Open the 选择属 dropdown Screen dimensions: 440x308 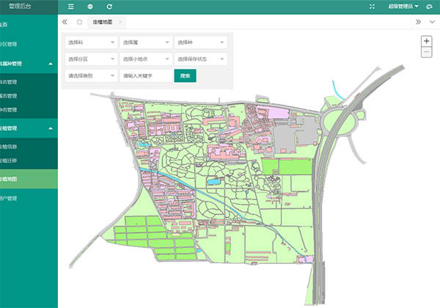point(145,43)
